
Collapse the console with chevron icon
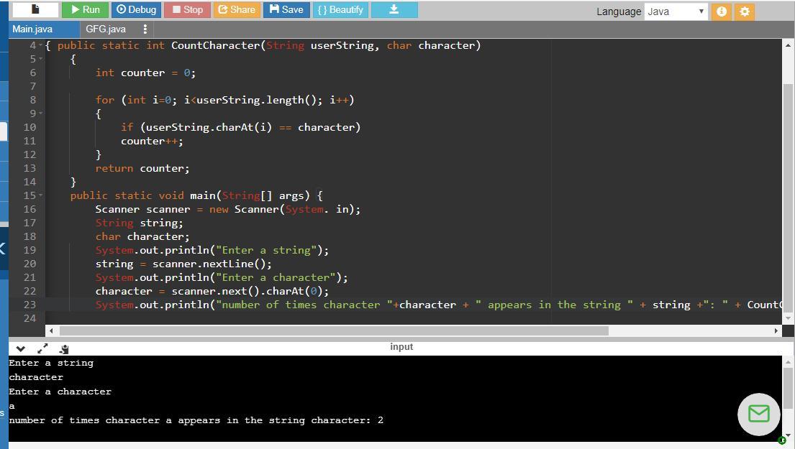[x=20, y=348]
